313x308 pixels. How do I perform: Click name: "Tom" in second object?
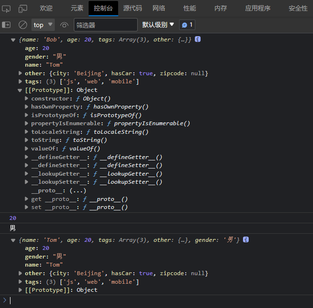pyautogui.click(x=44, y=265)
